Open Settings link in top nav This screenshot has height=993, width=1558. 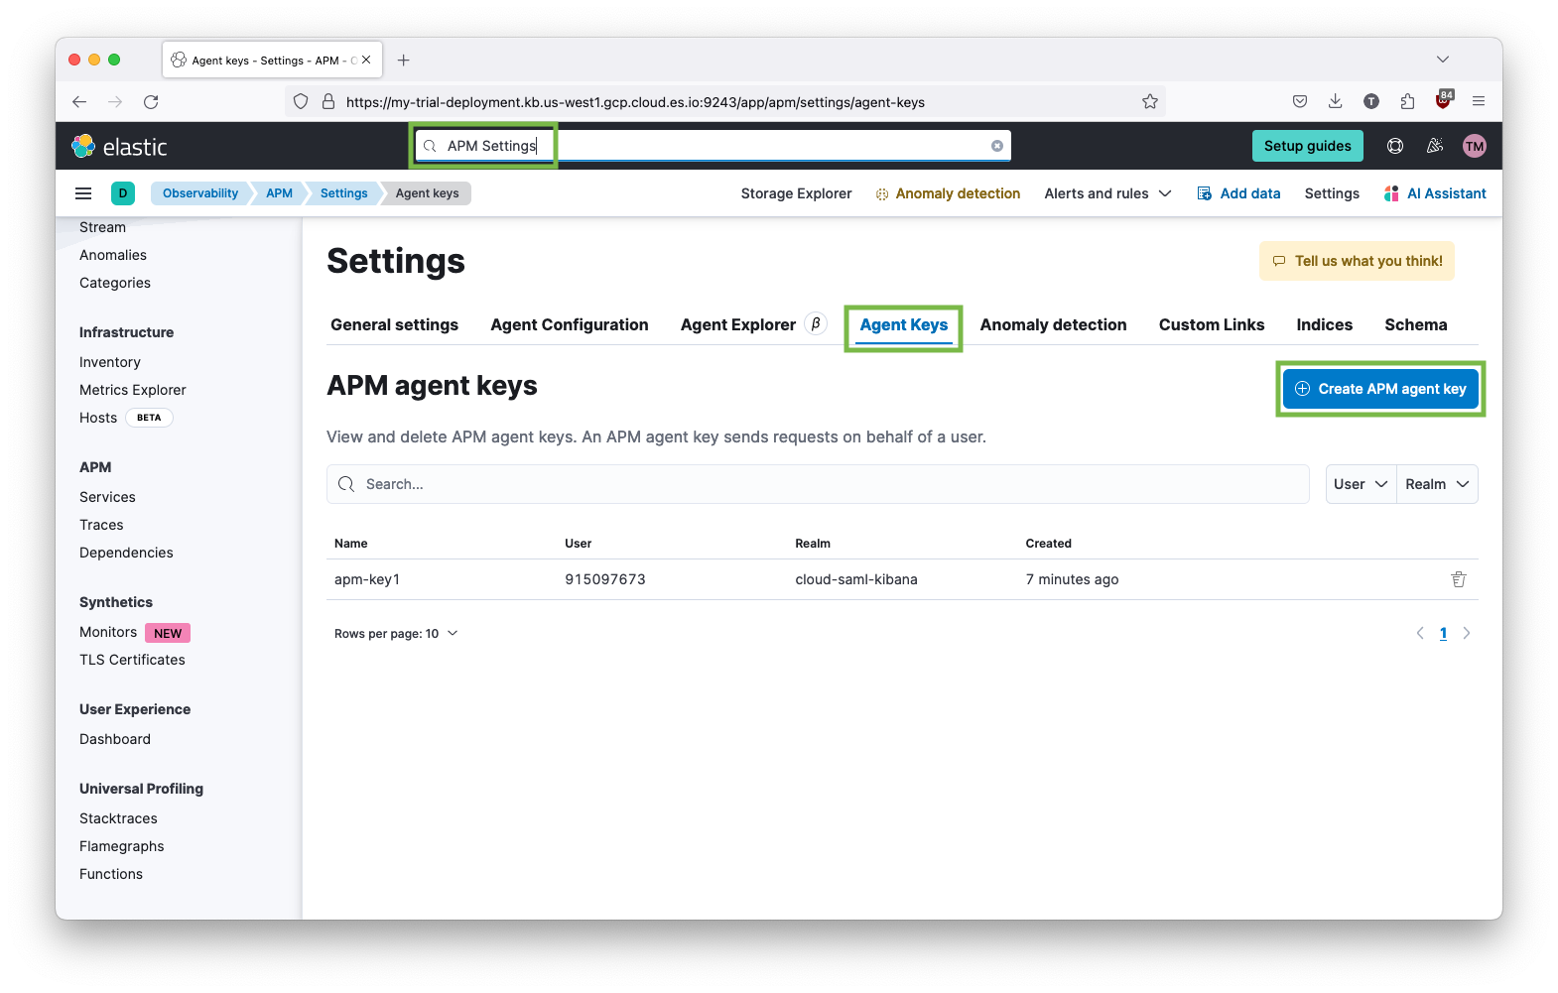(x=1332, y=193)
